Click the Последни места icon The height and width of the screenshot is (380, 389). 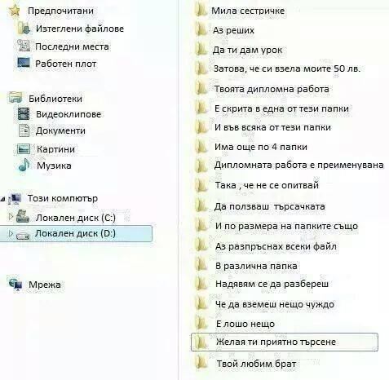pos(24,46)
